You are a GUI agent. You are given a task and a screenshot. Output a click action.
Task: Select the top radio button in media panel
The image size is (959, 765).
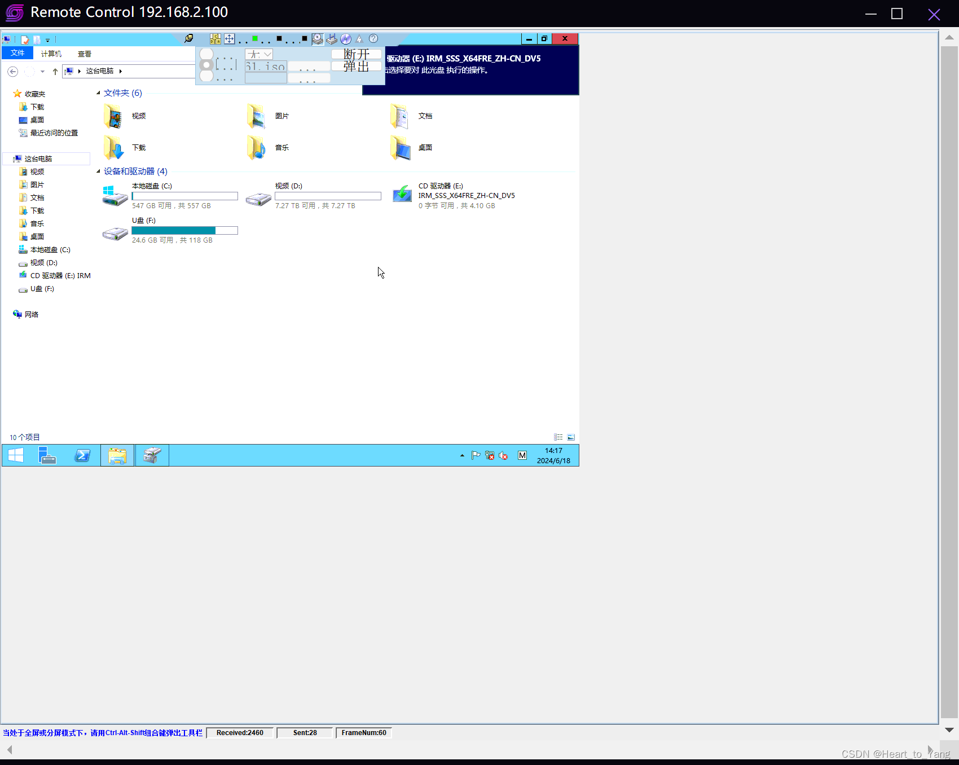coord(206,54)
